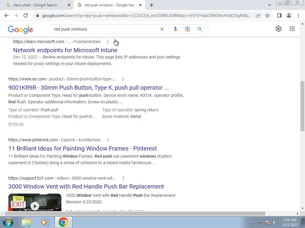Viewport: 305px width, 228px height.
Task: Submit search with the magnifier icon
Action: [200, 29]
